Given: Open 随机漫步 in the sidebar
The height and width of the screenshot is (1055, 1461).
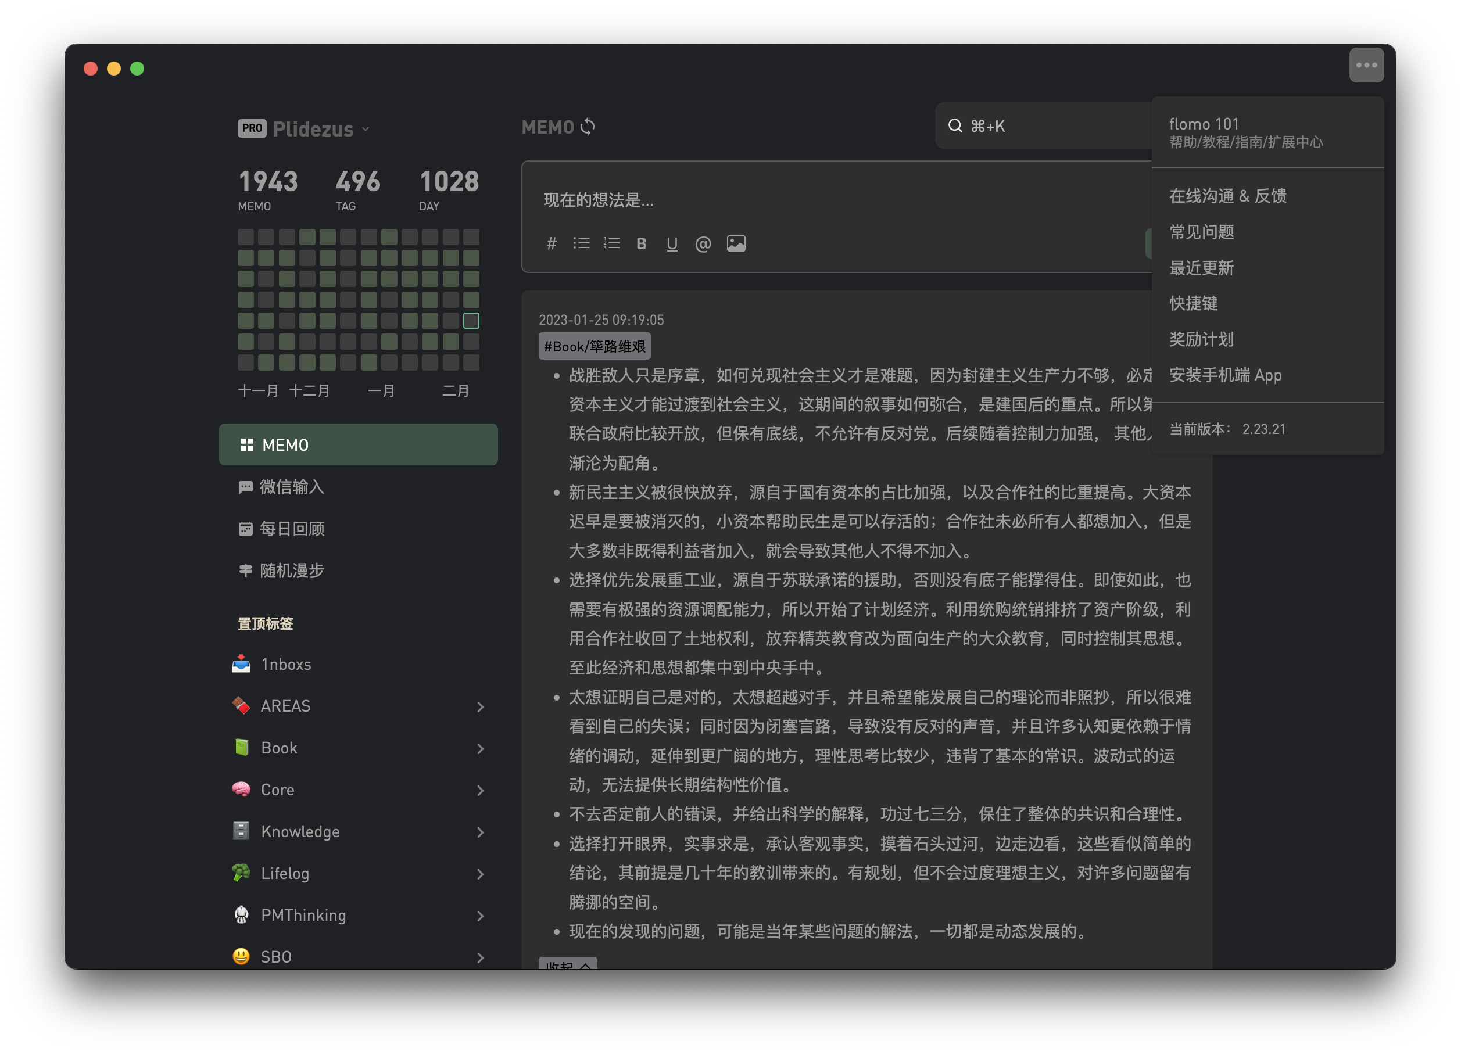Looking at the screenshot, I should (x=358, y=570).
